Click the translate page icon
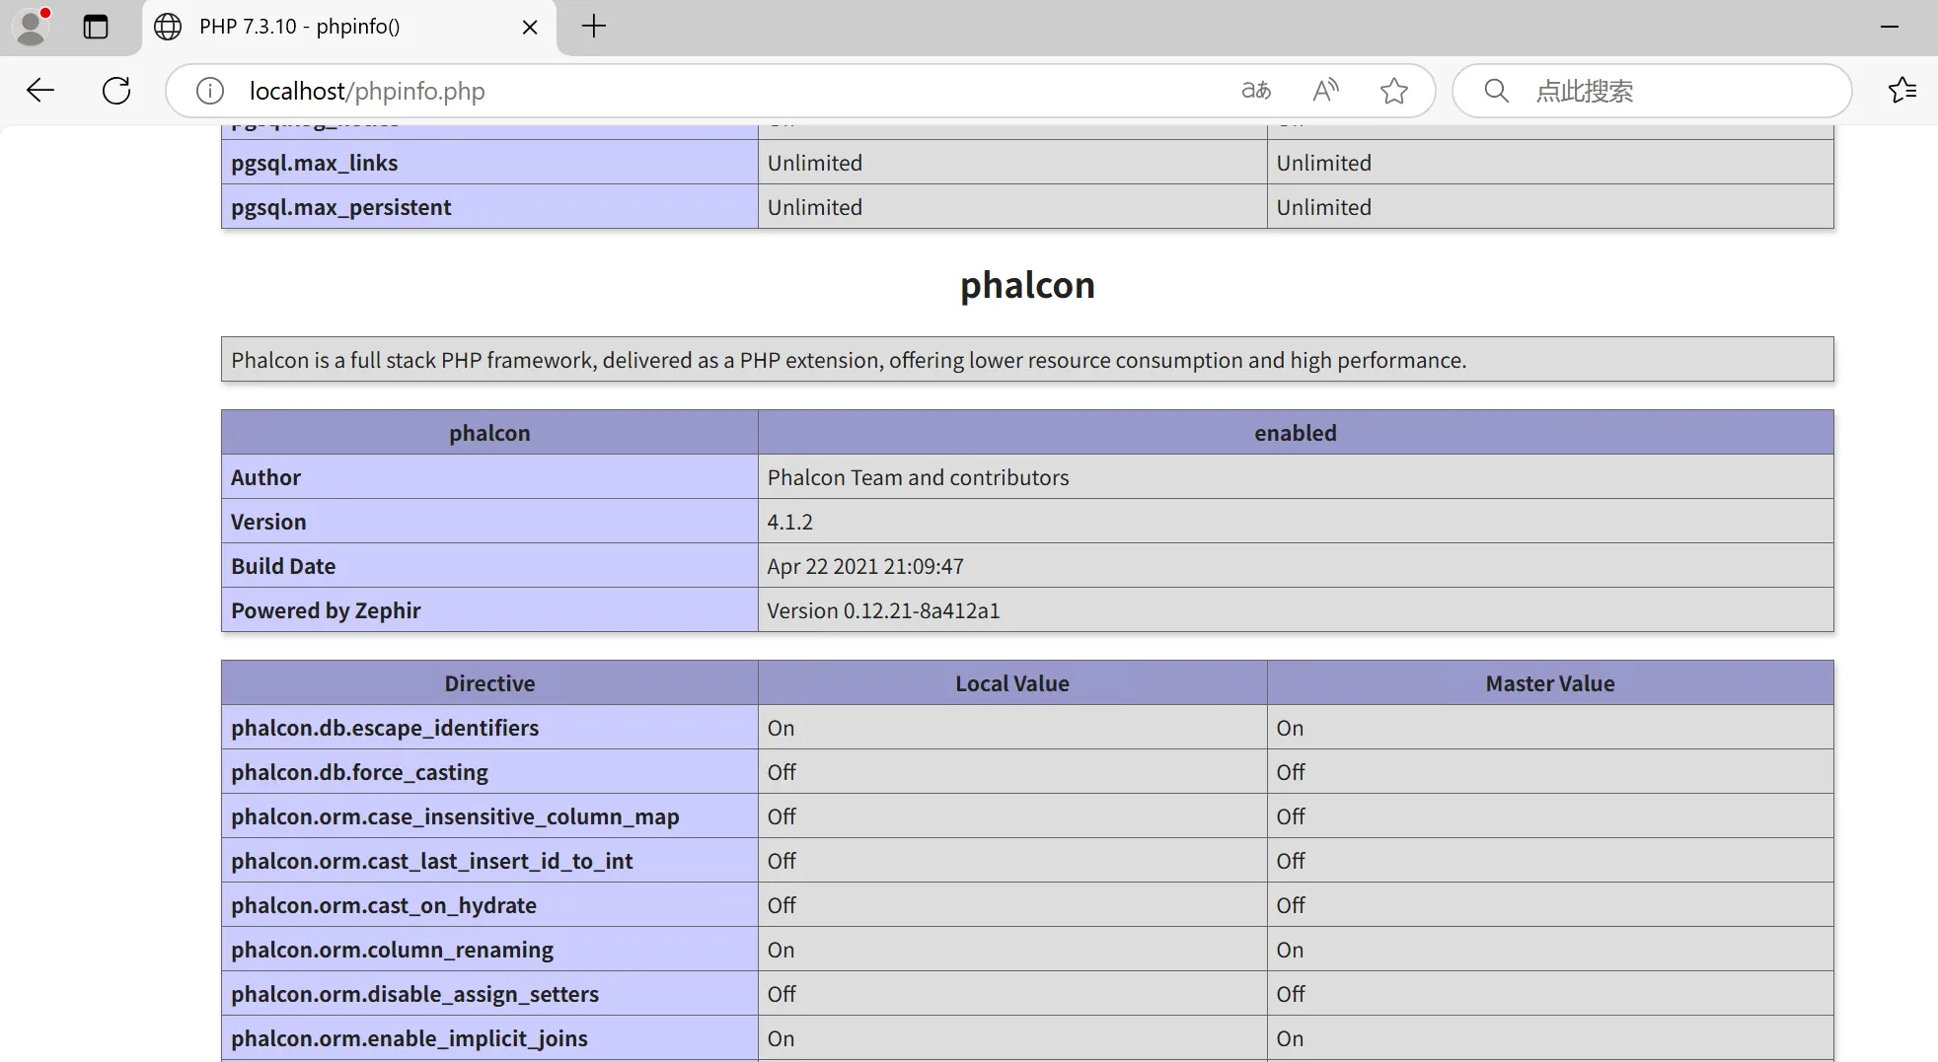This screenshot has width=1938, height=1062. pyautogui.click(x=1256, y=91)
